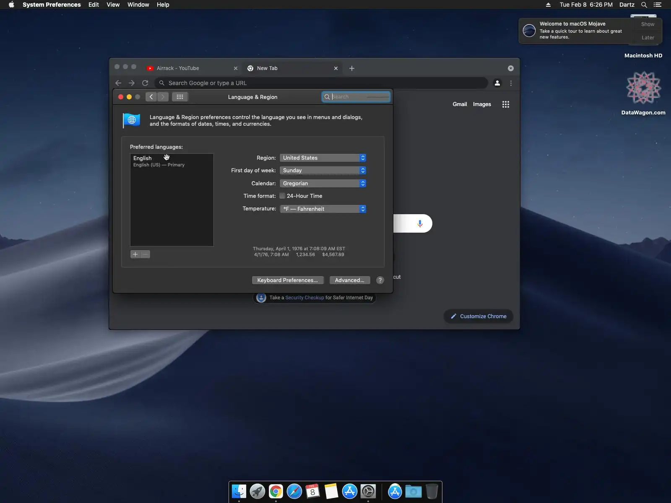
Task: Open Notes from the Dock
Action: [331, 491]
